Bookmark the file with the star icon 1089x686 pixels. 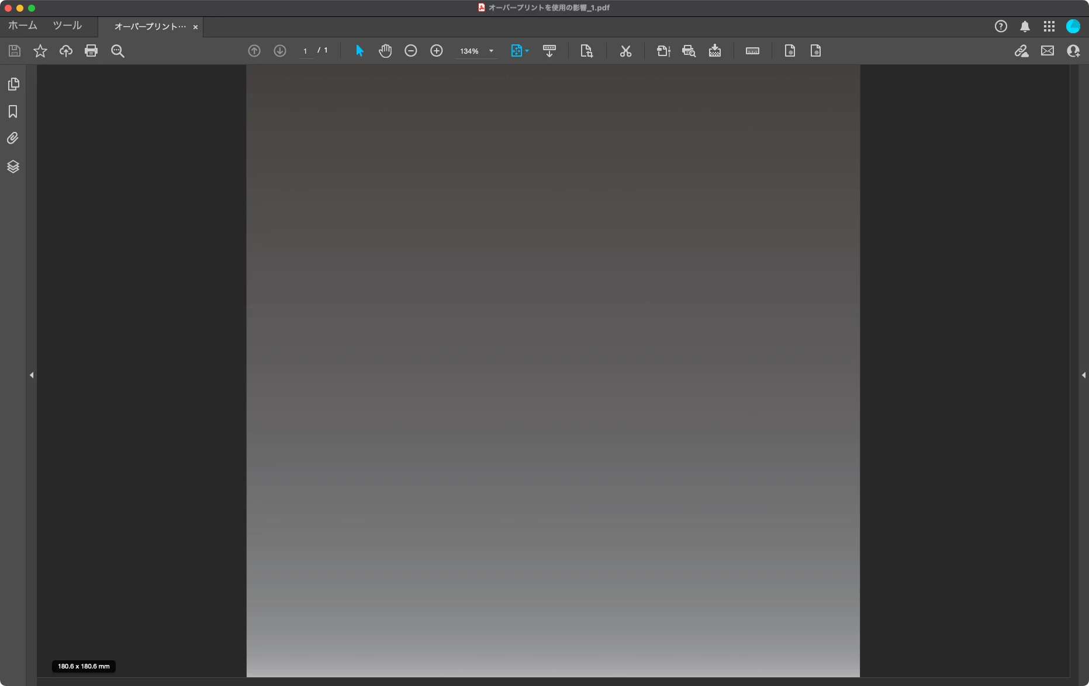coord(40,51)
